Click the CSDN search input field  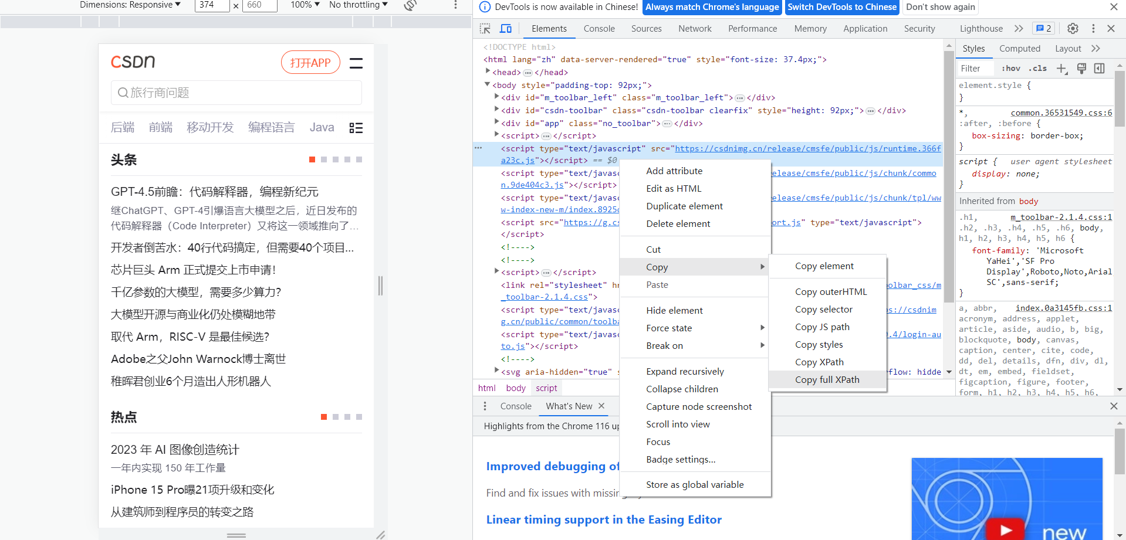point(236,93)
